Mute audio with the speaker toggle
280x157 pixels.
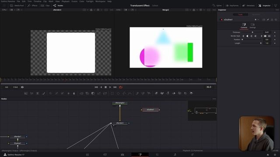point(22,87)
